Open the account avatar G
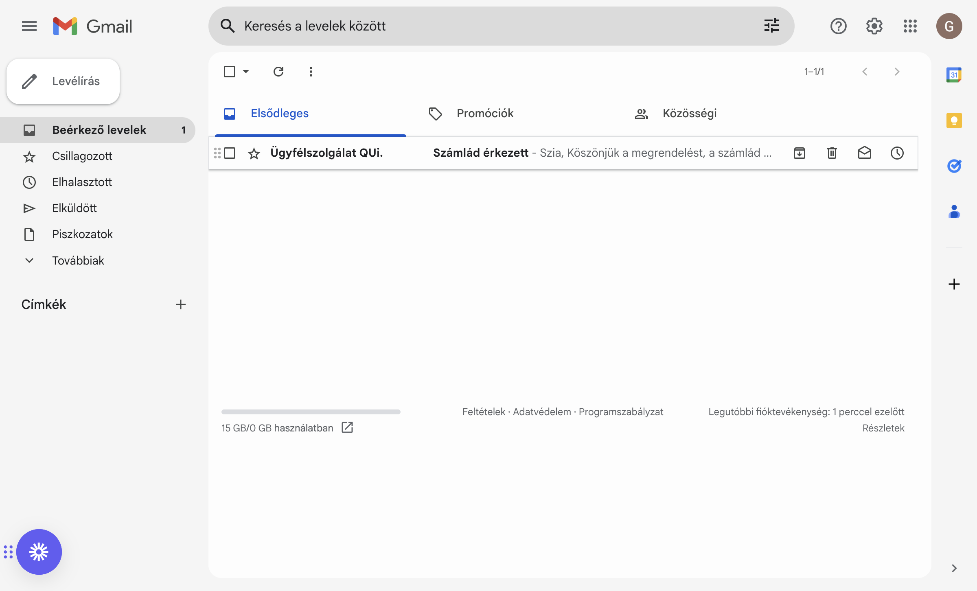 pos(949,26)
